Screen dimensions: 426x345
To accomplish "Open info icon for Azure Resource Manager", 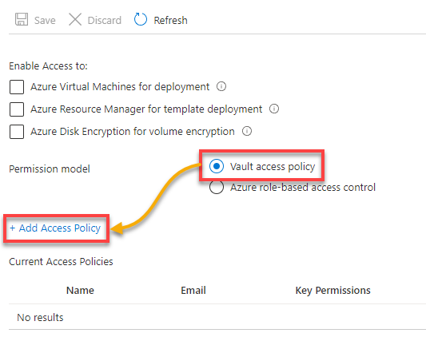I will (274, 109).
